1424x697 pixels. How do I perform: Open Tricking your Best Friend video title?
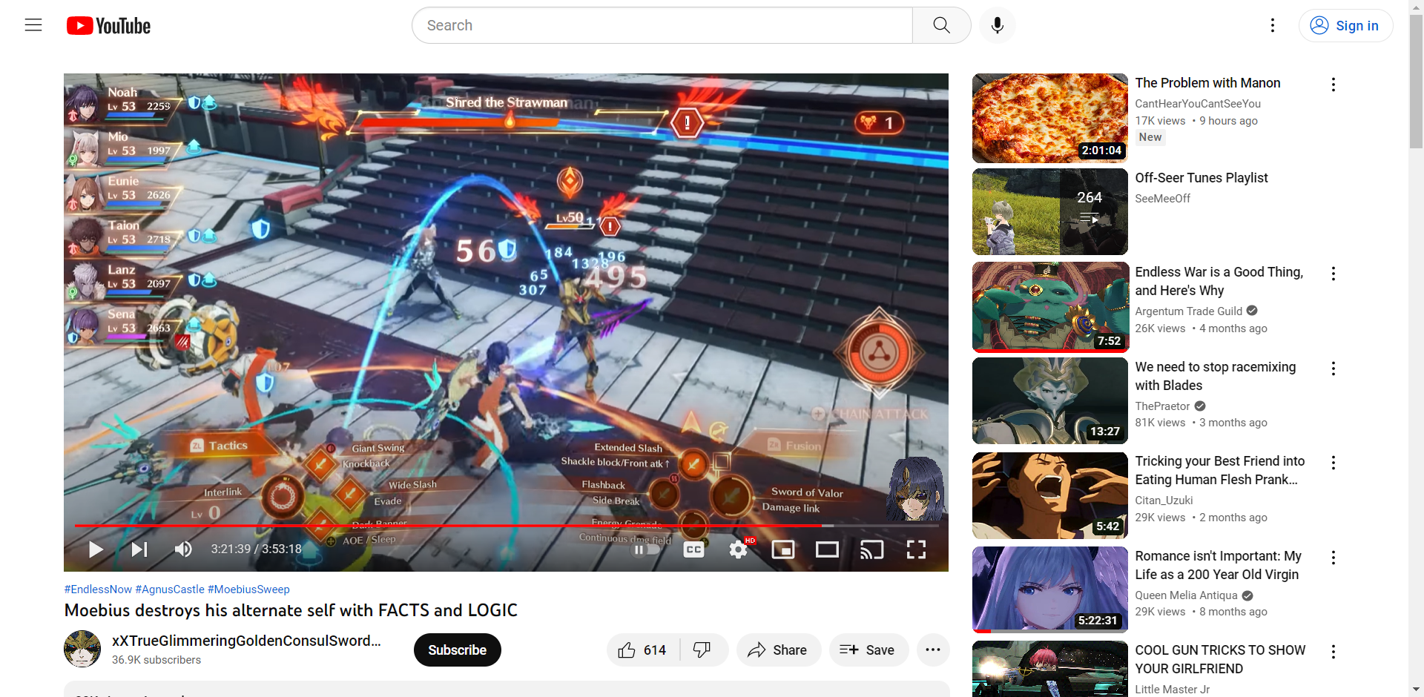coord(1219,470)
